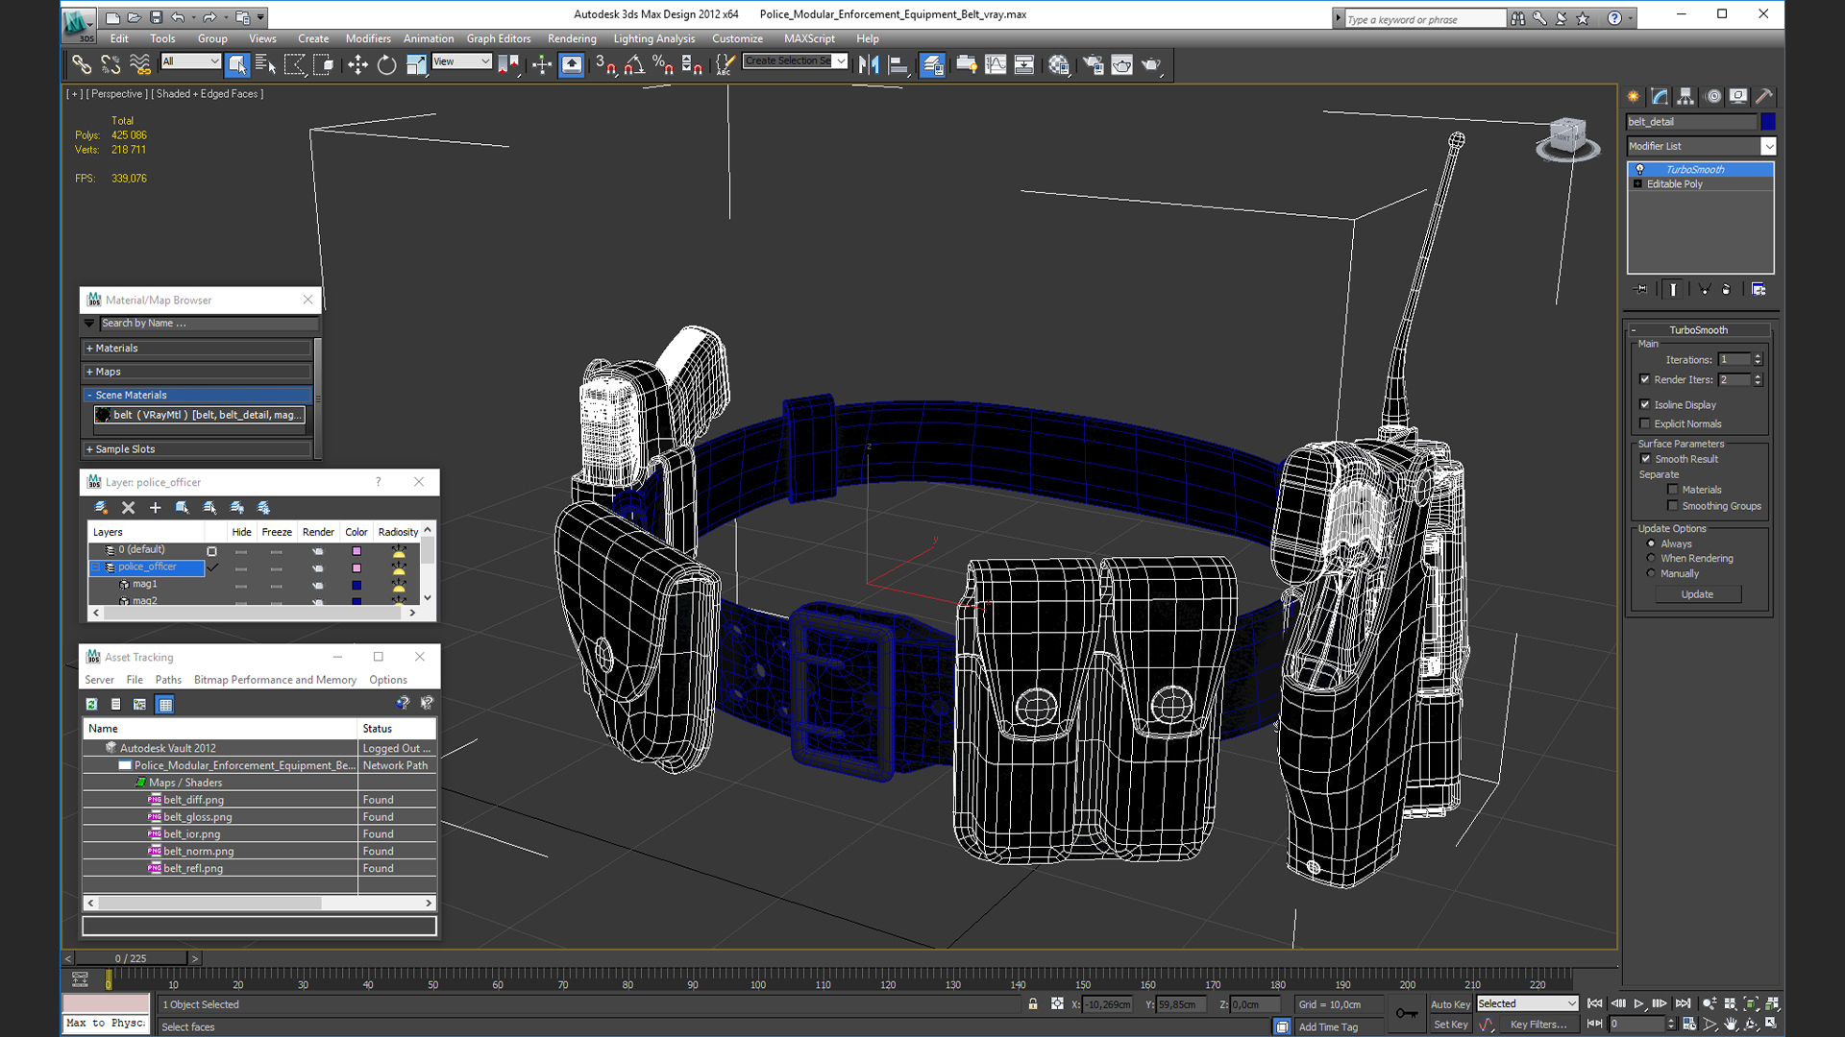Open the key mode Selected dropdown
Image resolution: width=1845 pixels, height=1037 pixels.
point(1527,1003)
